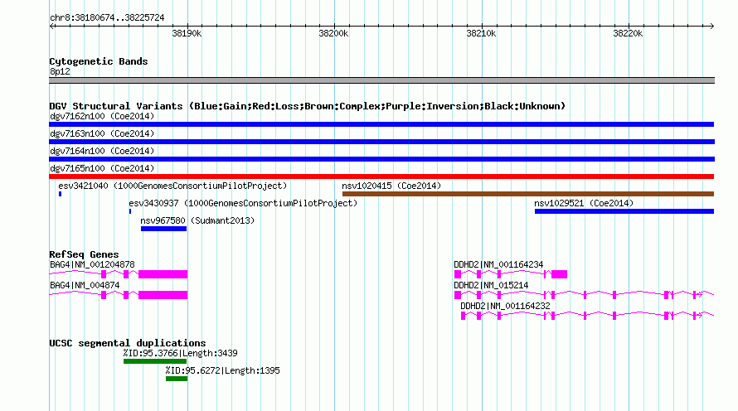This screenshot has height=411, width=738.
Task: Click the dgv7163n100 blue gain bar
Action: coord(381,142)
